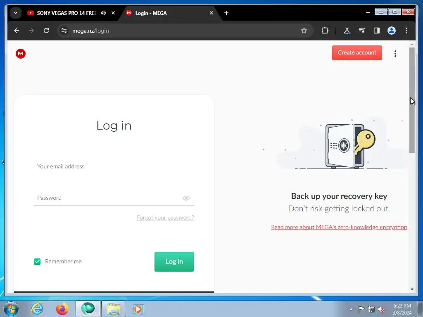Image resolution: width=423 pixels, height=317 pixels.
Task: Expand the tab search dropdown arrow
Action: [16, 13]
